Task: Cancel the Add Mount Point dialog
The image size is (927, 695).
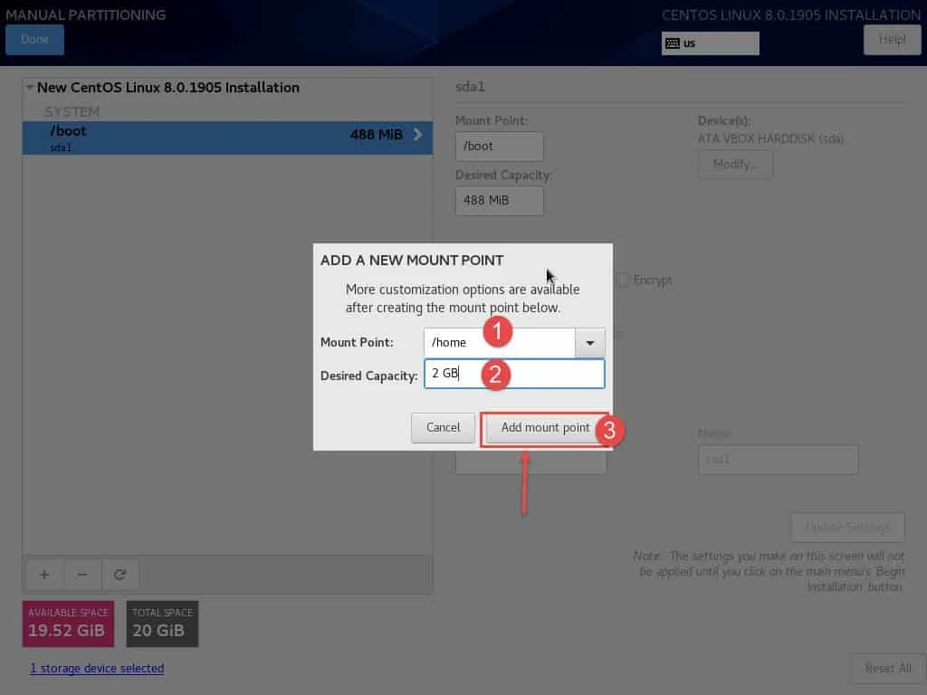Action: click(443, 427)
